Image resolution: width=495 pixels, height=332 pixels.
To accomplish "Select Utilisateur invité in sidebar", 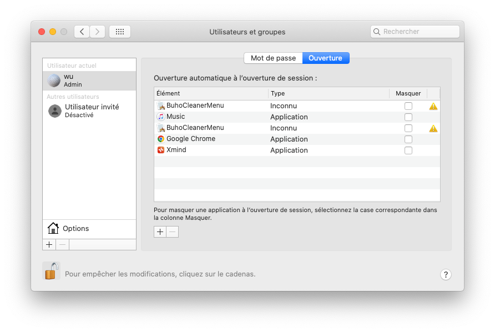I will pyautogui.click(x=89, y=111).
